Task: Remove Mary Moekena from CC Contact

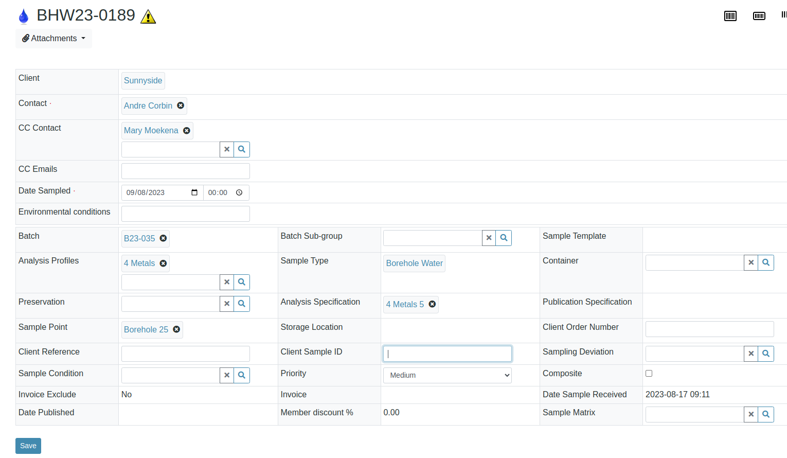Action: click(186, 130)
